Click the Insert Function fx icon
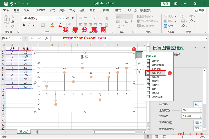The width and height of the screenshot is (209, 139). pos(46,39)
